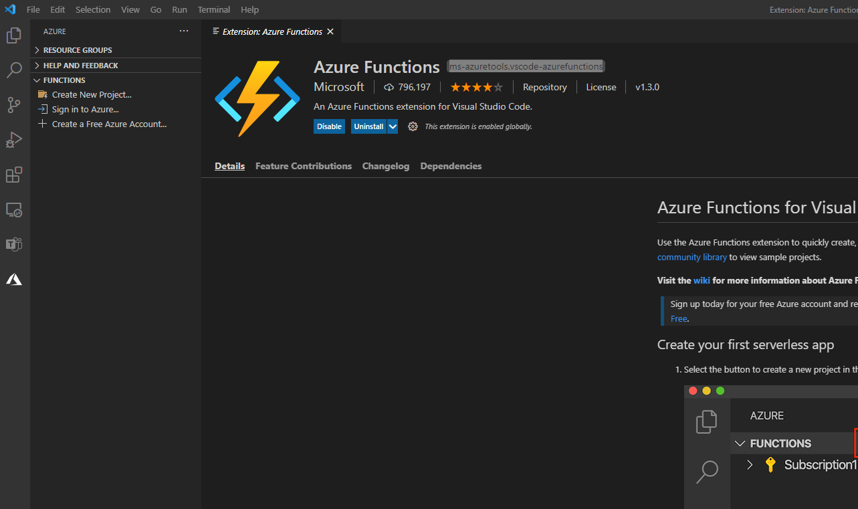
Task: Select the Azure icon in the activity bar
Action: (x=14, y=279)
